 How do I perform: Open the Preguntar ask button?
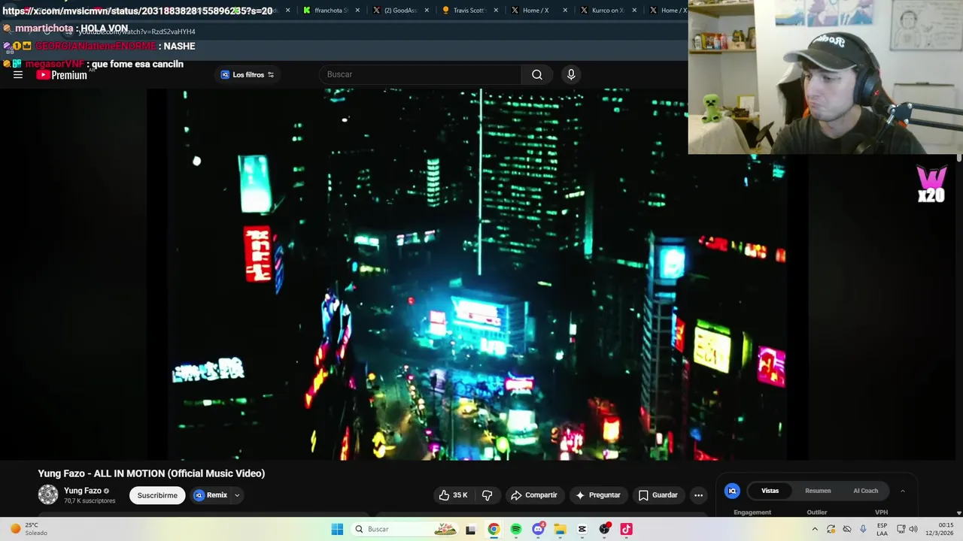point(598,495)
